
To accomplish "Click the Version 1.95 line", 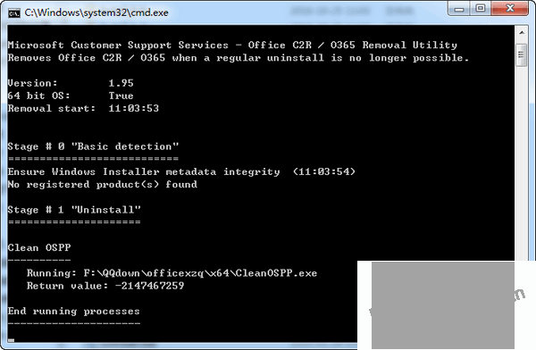I will pyautogui.click(x=71, y=83).
